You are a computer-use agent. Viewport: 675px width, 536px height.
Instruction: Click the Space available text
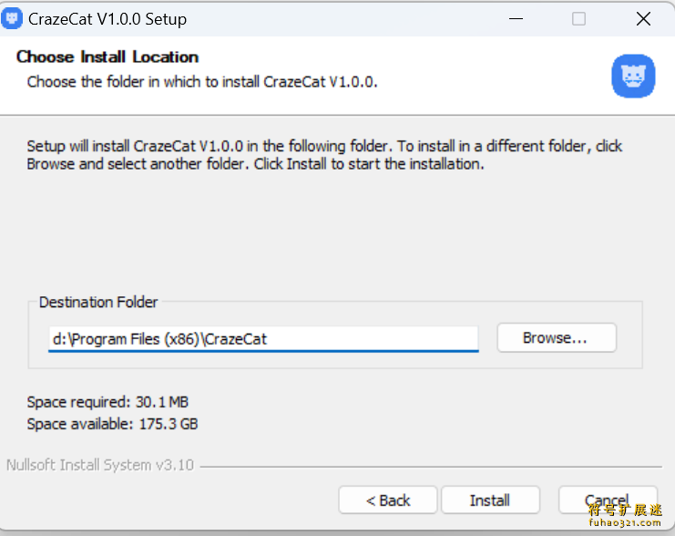pos(112,424)
